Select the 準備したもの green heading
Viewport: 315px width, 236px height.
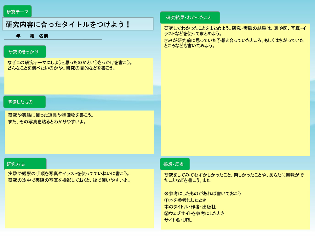pyautogui.click(x=25, y=102)
